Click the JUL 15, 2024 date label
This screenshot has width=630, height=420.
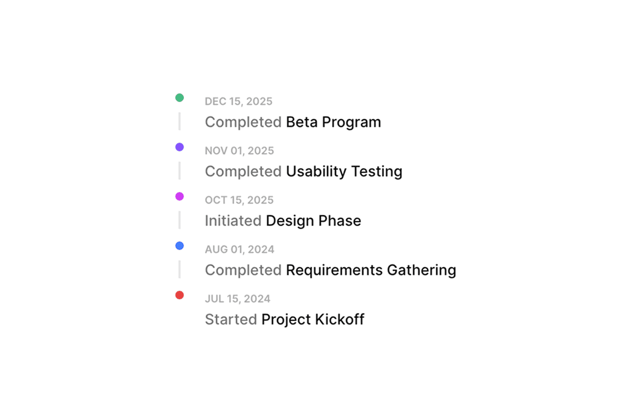tap(237, 299)
